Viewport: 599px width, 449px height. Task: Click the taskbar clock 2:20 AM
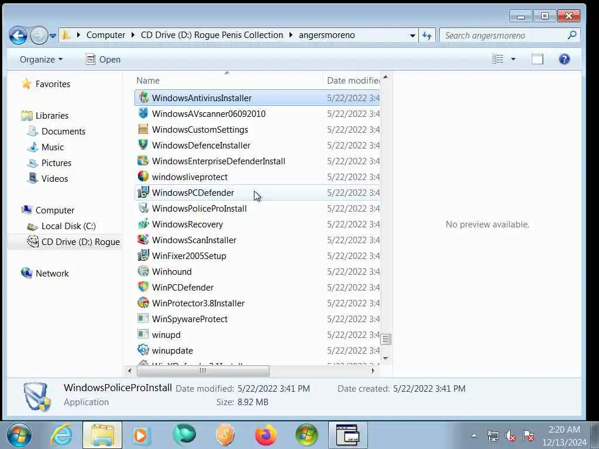click(x=564, y=430)
